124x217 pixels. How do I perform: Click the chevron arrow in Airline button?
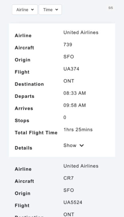(x=32, y=10)
